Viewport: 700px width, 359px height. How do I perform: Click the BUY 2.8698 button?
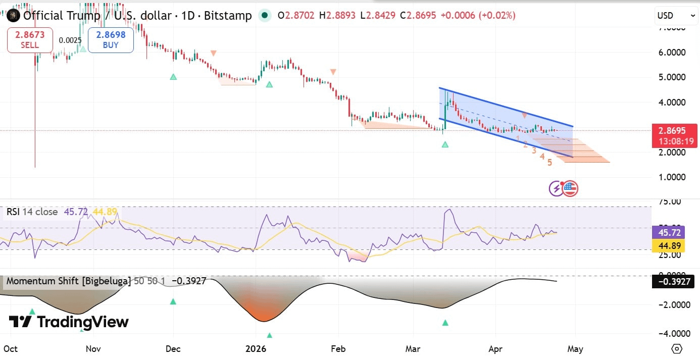pyautogui.click(x=111, y=40)
